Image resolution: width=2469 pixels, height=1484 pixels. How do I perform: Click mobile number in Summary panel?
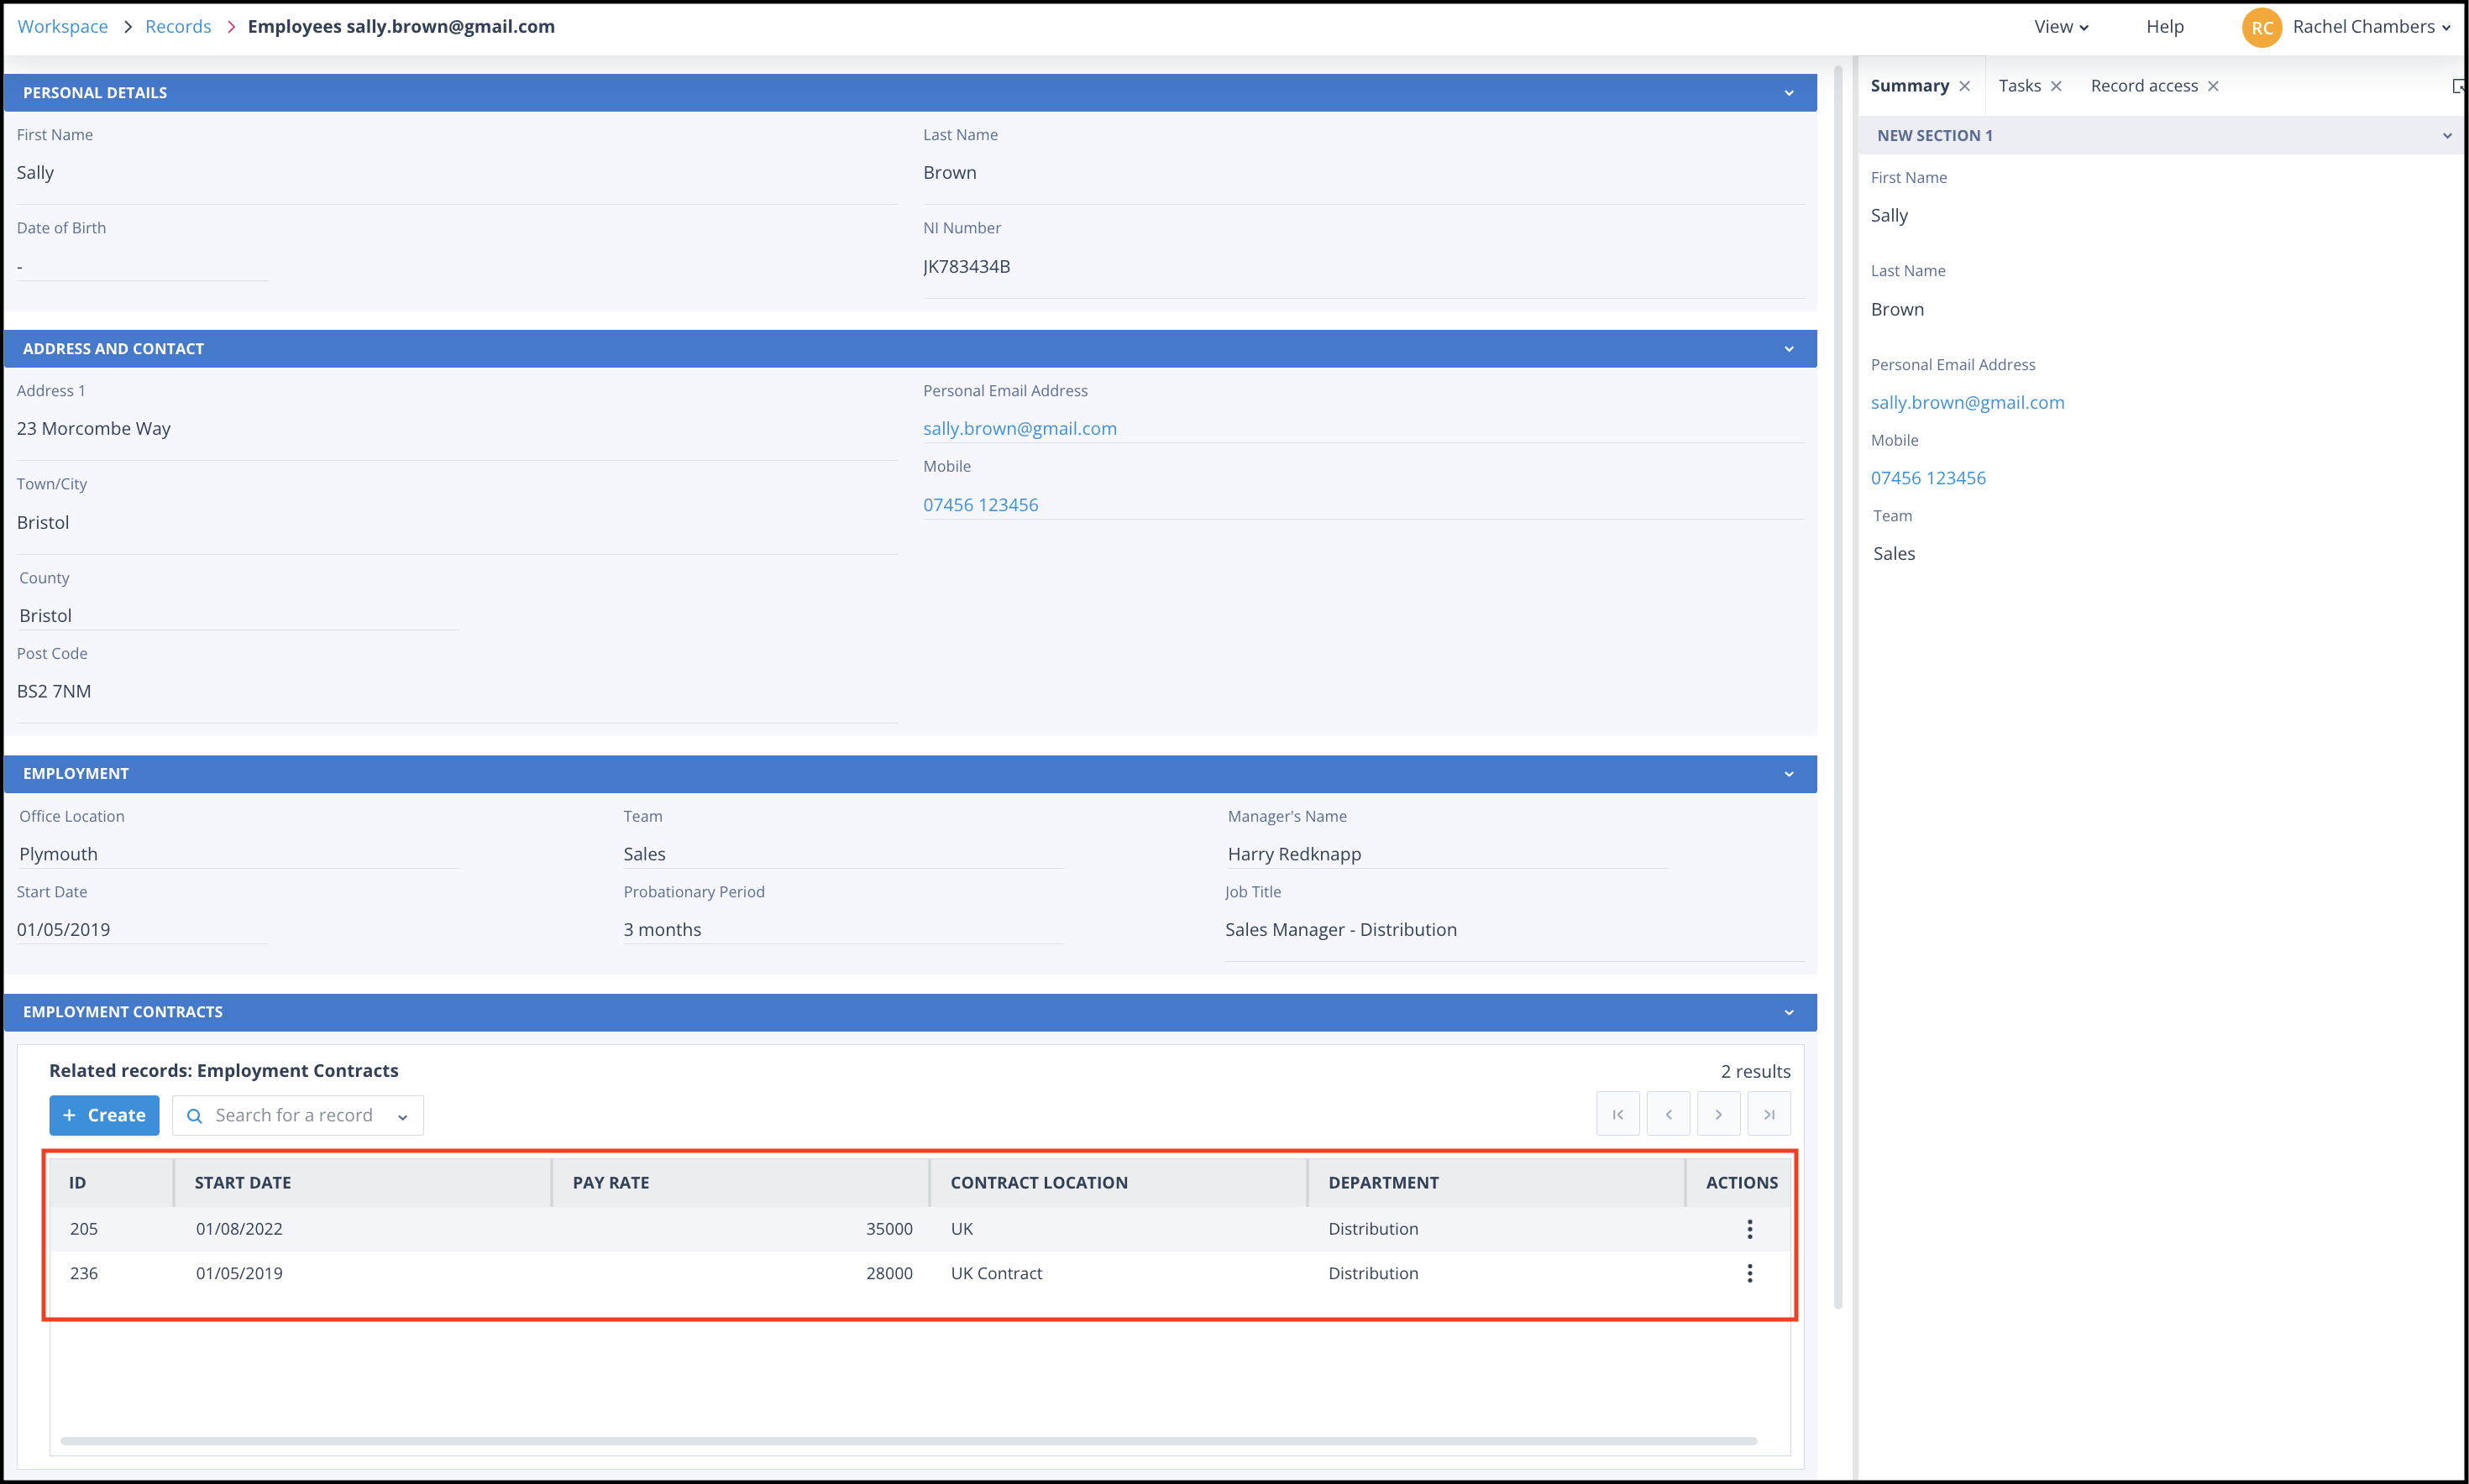click(1928, 478)
